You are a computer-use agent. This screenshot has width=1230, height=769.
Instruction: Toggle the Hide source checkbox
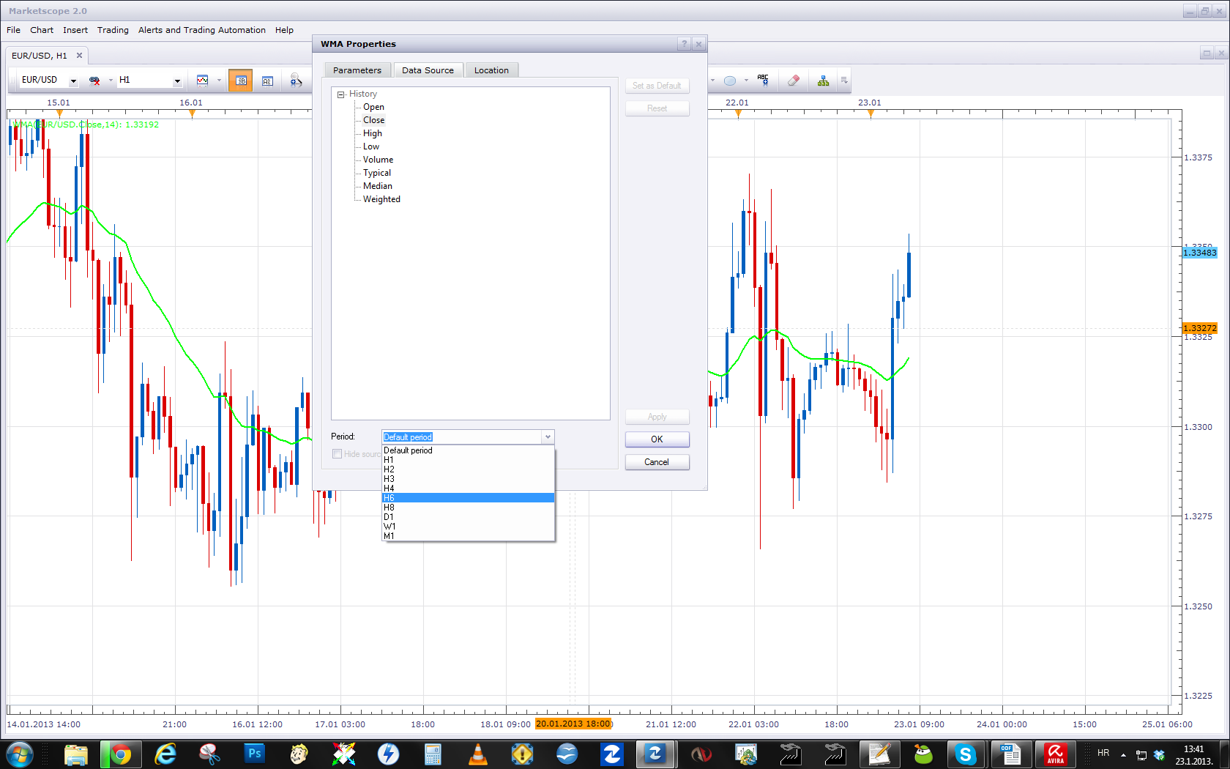(337, 454)
